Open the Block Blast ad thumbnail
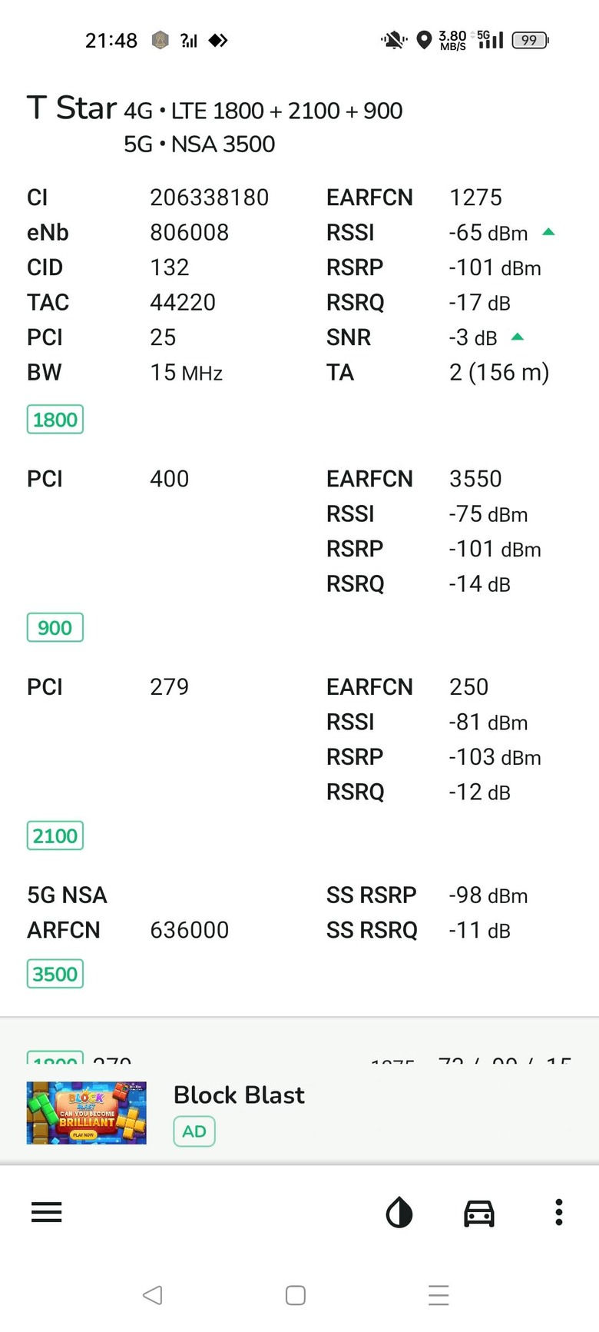 click(87, 1113)
